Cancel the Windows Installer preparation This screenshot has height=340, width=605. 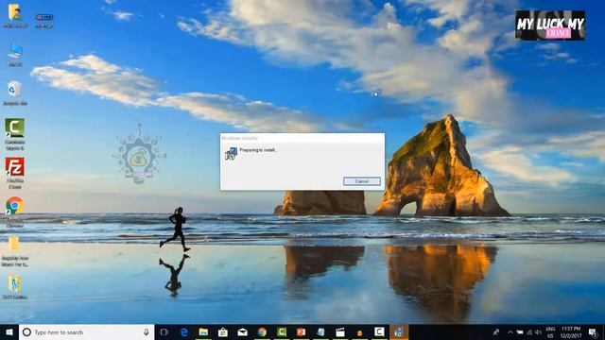(361, 181)
